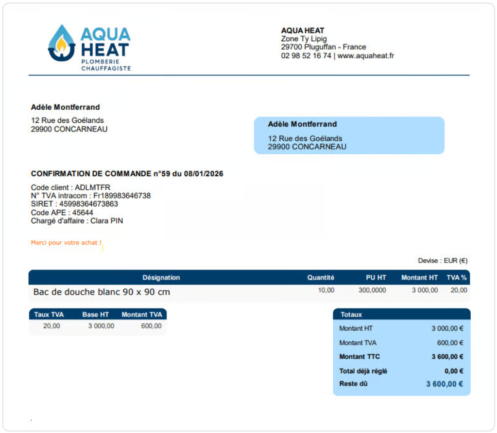The height and width of the screenshot is (433, 497).
Task: Select the SIRET number line
Action: coord(74,204)
